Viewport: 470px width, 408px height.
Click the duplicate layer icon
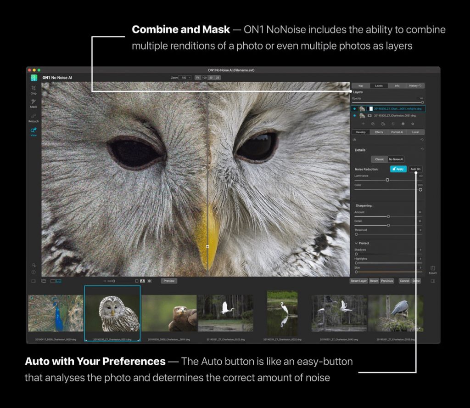tap(373, 124)
